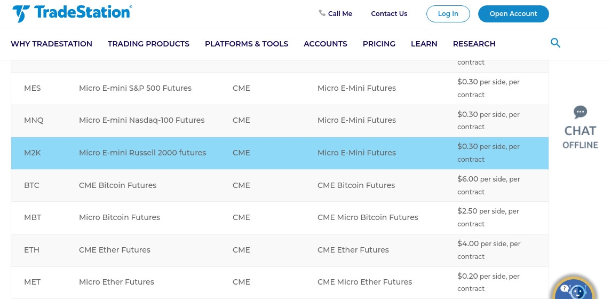Click the CME Ether Futures description cell

pyautogui.click(x=115, y=250)
